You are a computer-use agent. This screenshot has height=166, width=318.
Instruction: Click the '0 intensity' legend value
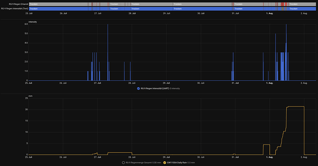pyautogui.click(x=175, y=89)
